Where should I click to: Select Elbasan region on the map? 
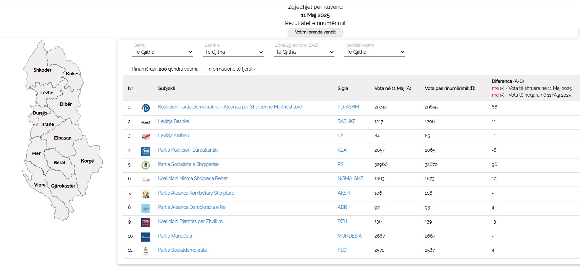click(63, 138)
